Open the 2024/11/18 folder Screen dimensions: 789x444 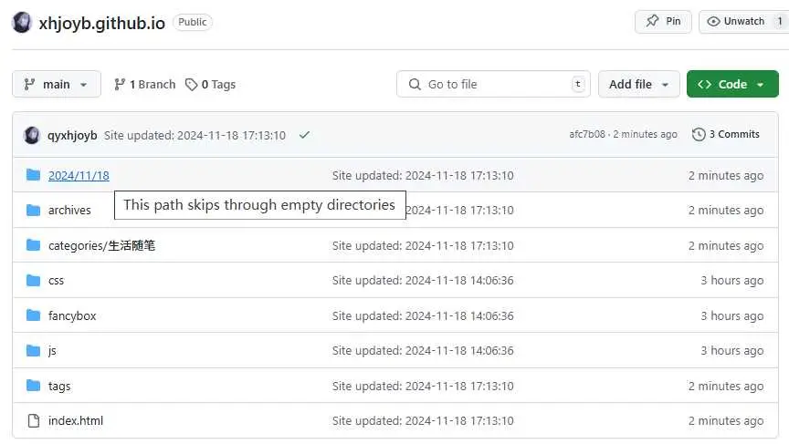(x=79, y=175)
